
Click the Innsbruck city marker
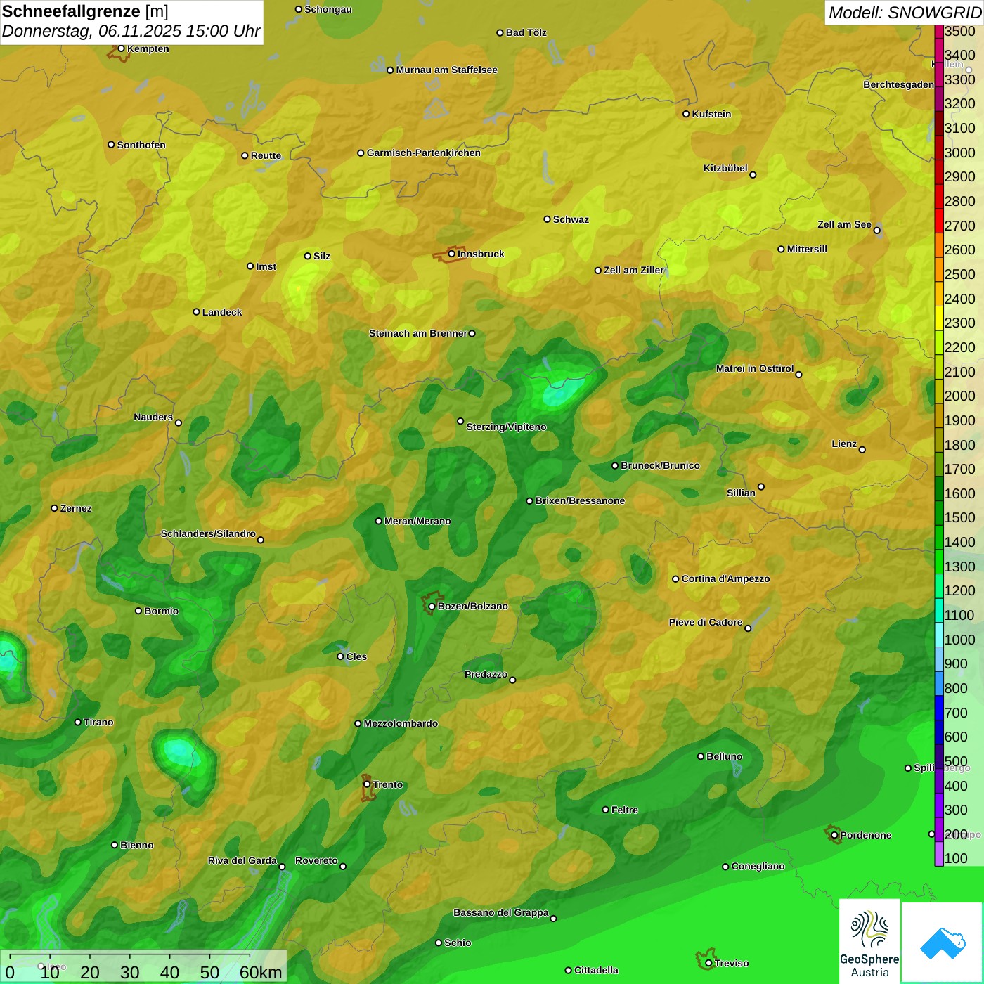[x=451, y=254]
